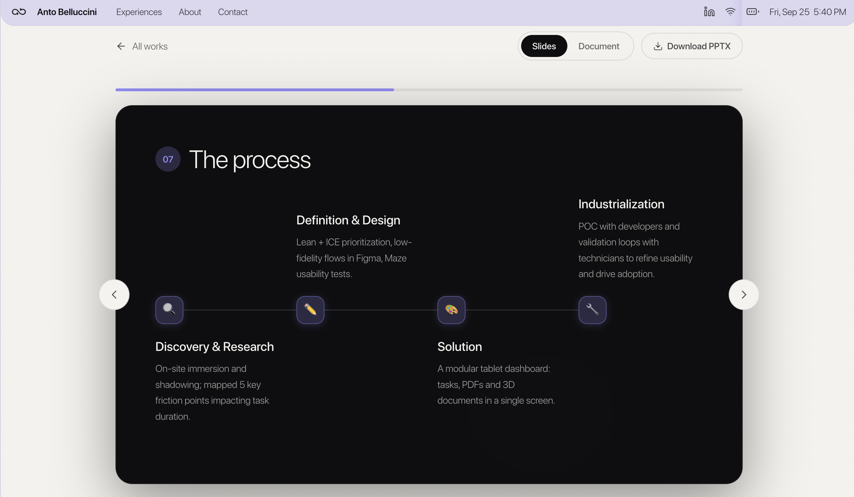The height and width of the screenshot is (497, 854).
Task: Click the pencil Definition & Design icon
Action: pos(310,310)
